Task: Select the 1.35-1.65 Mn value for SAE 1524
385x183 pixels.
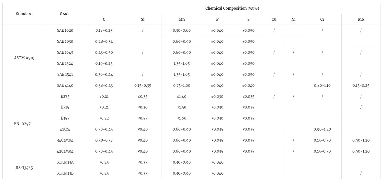Action: coord(182,63)
